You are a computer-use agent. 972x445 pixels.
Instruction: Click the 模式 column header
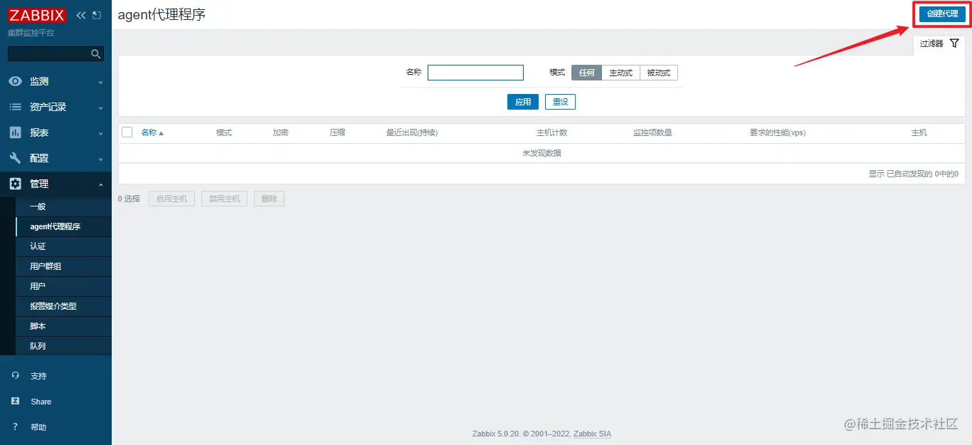(224, 132)
